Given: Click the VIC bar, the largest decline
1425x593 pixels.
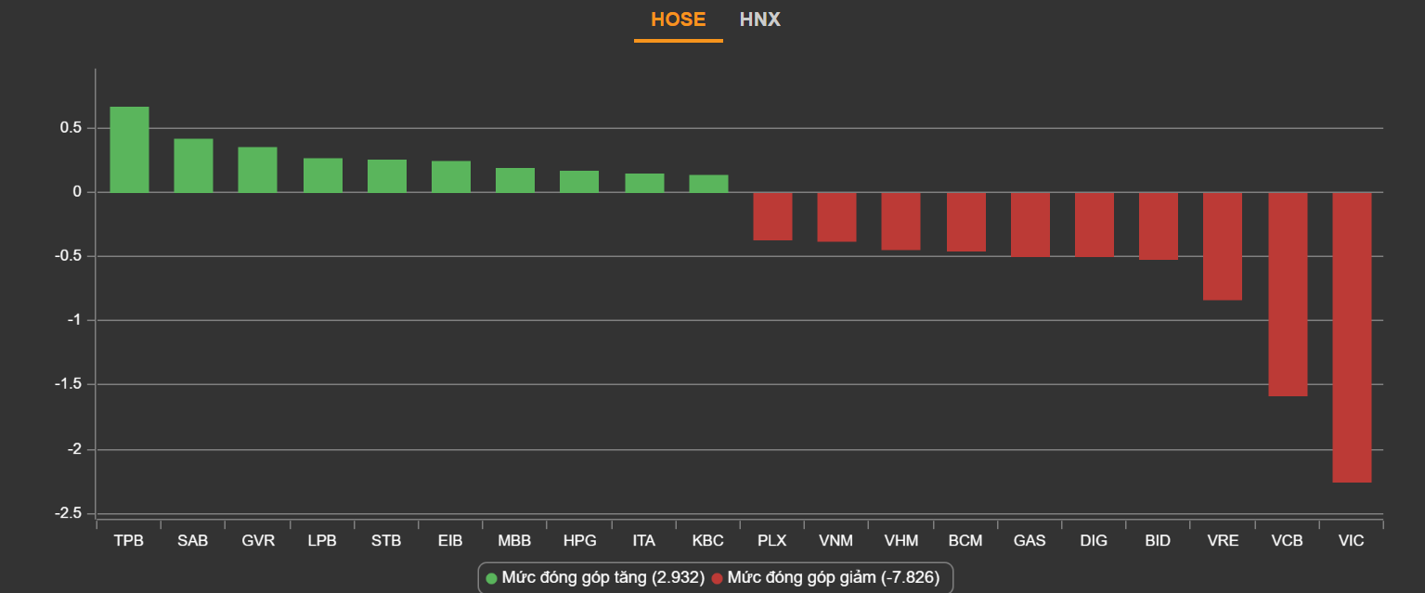Looking at the screenshot, I should click(1352, 337).
